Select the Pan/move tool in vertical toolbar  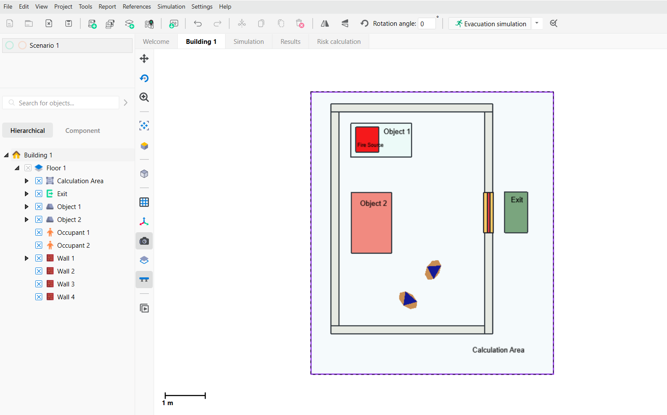coord(144,58)
